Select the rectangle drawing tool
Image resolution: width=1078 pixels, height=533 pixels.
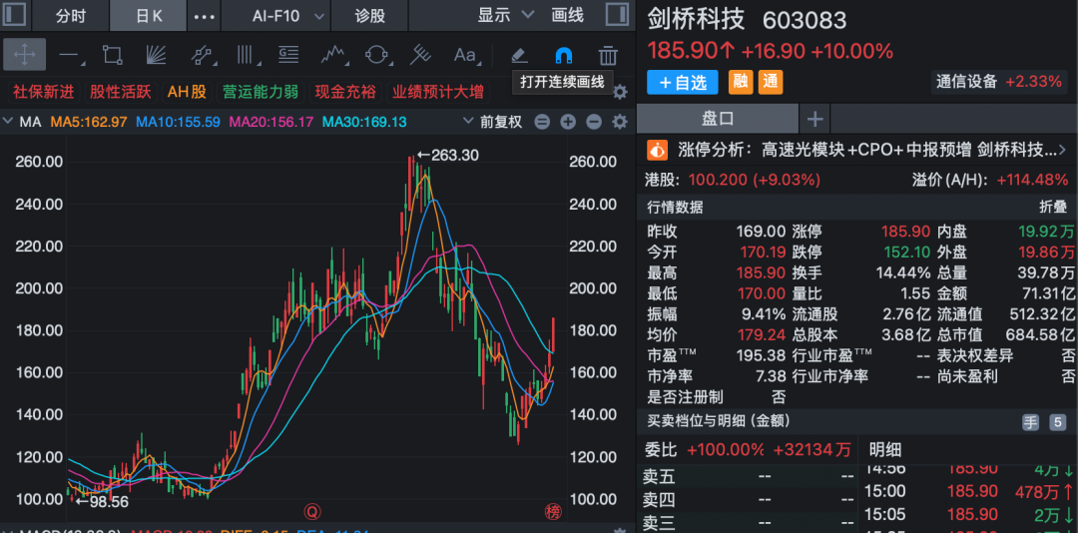[x=112, y=54]
